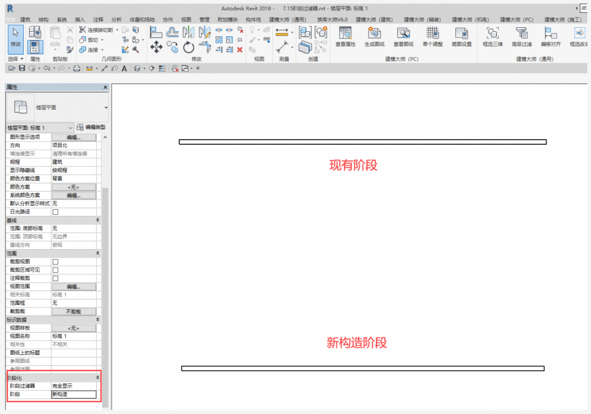Click the 阶段 value field 新构造

click(x=74, y=395)
